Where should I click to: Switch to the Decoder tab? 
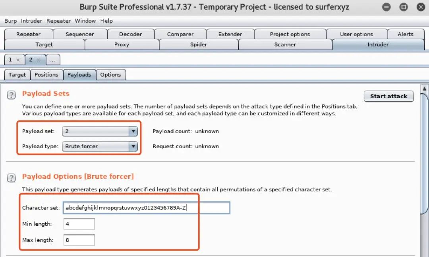131,34
